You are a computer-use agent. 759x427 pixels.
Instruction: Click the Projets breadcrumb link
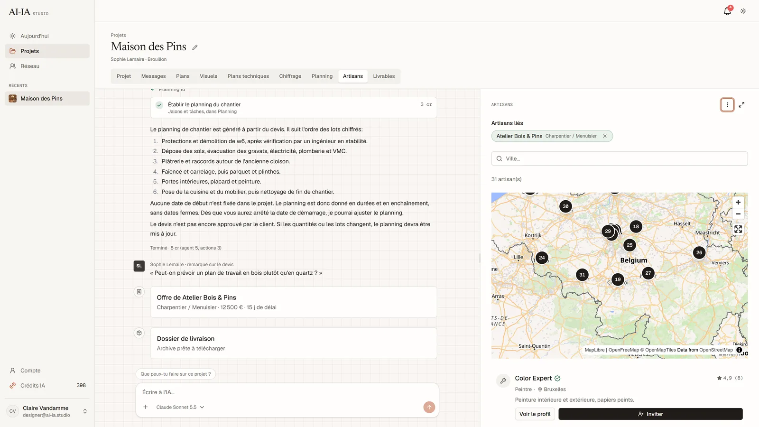[118, 35]
